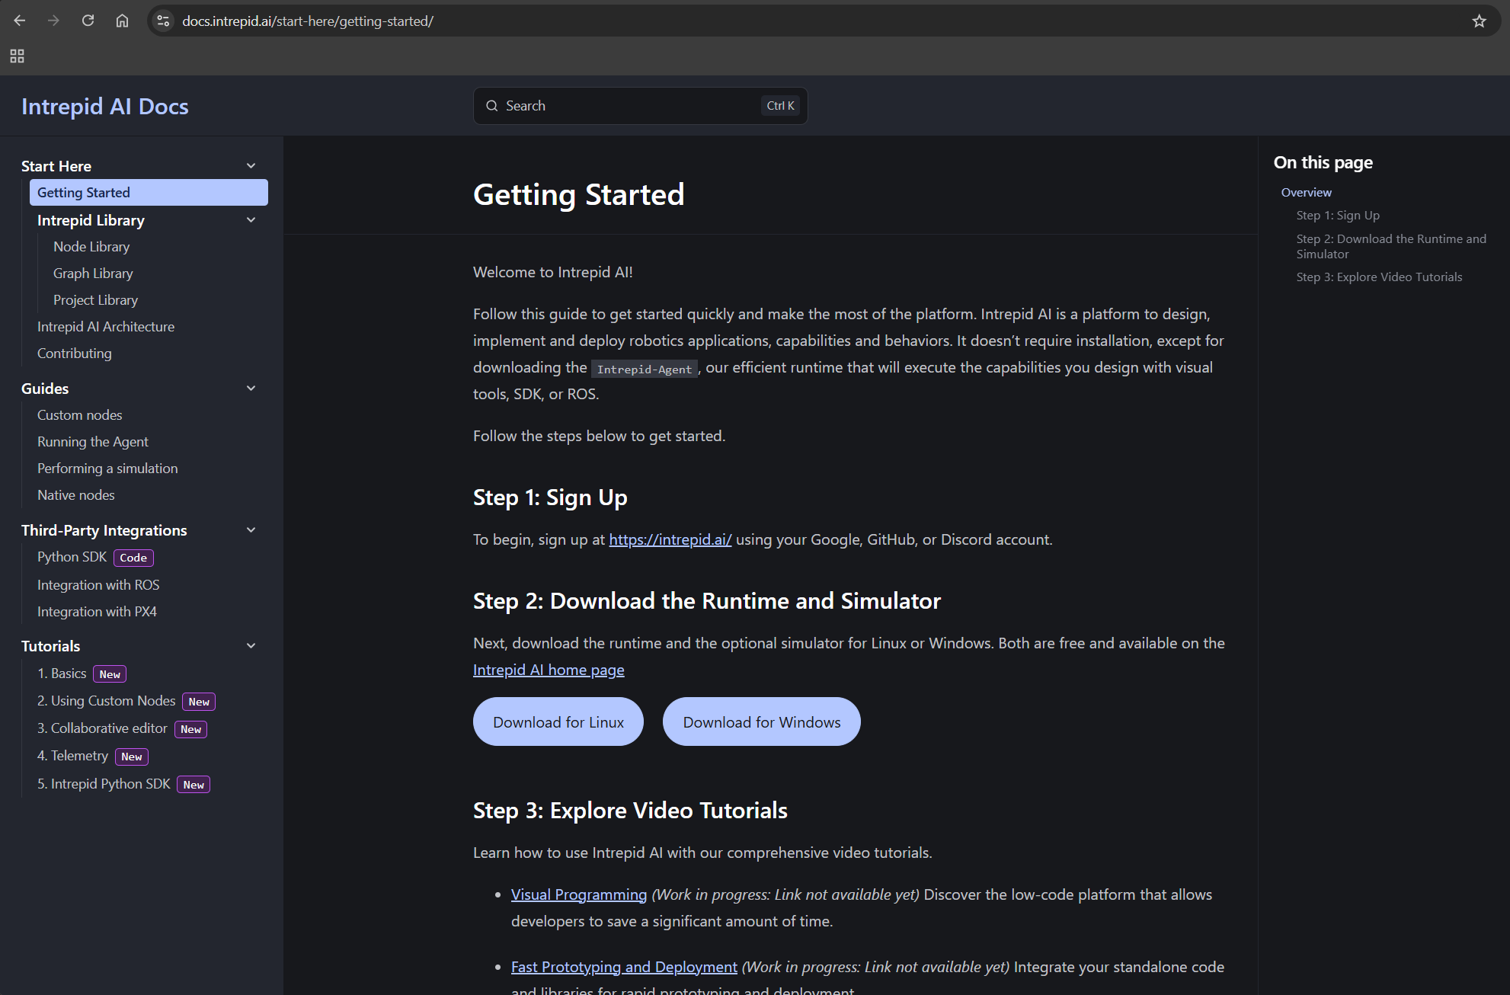The width and height of the screenshot is (1510, 995).
Task: Jump to Step 1: Sign Up anchor
Action: (1338, 215)
